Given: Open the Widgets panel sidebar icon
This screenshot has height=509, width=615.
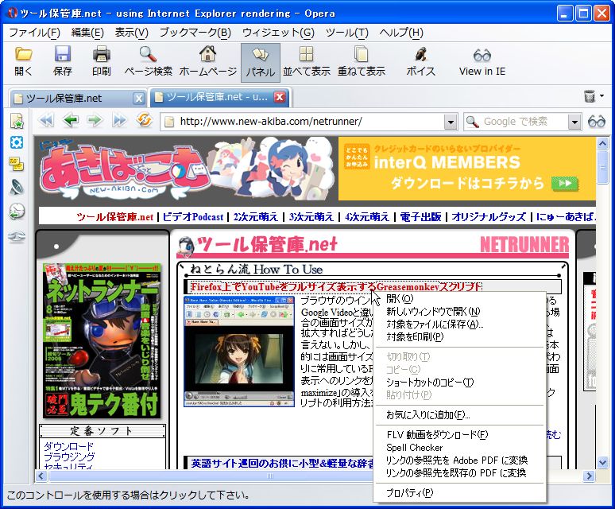Looking at the screenshot, I should click(x=17, y=142).
